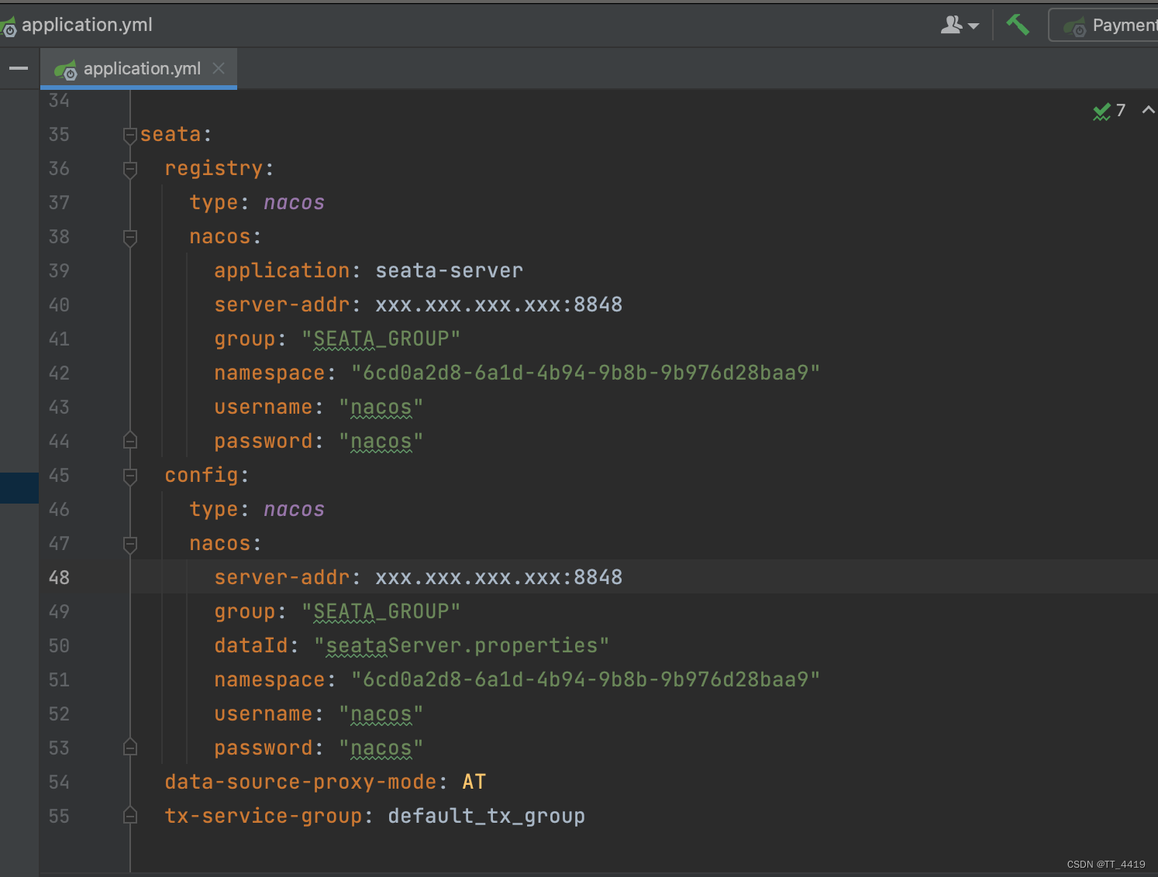Open the inspections widget showing 7
The image size is (1158, 877).
click(1109, 111)
